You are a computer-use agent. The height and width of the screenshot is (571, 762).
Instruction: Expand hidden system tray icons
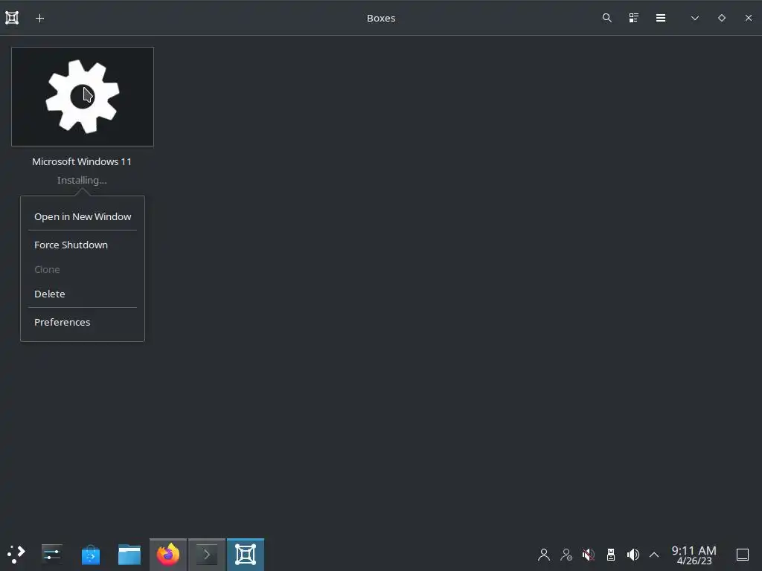(x=654, y=555)
